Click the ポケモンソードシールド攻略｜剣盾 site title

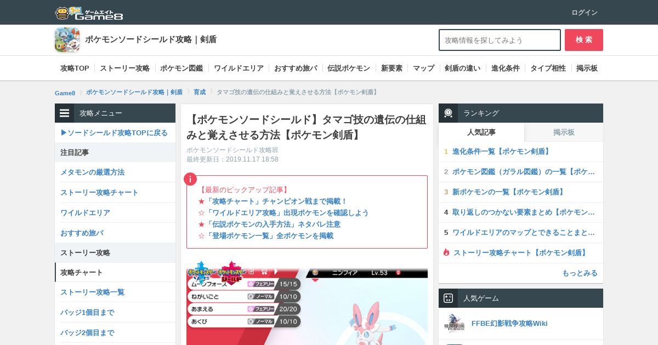pyautogui.click(x=151, y=39)
